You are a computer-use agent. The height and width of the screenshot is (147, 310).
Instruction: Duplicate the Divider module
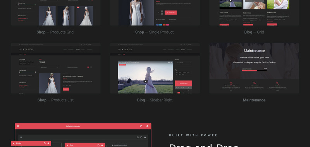pyautogui.click(x=45, y=143)
